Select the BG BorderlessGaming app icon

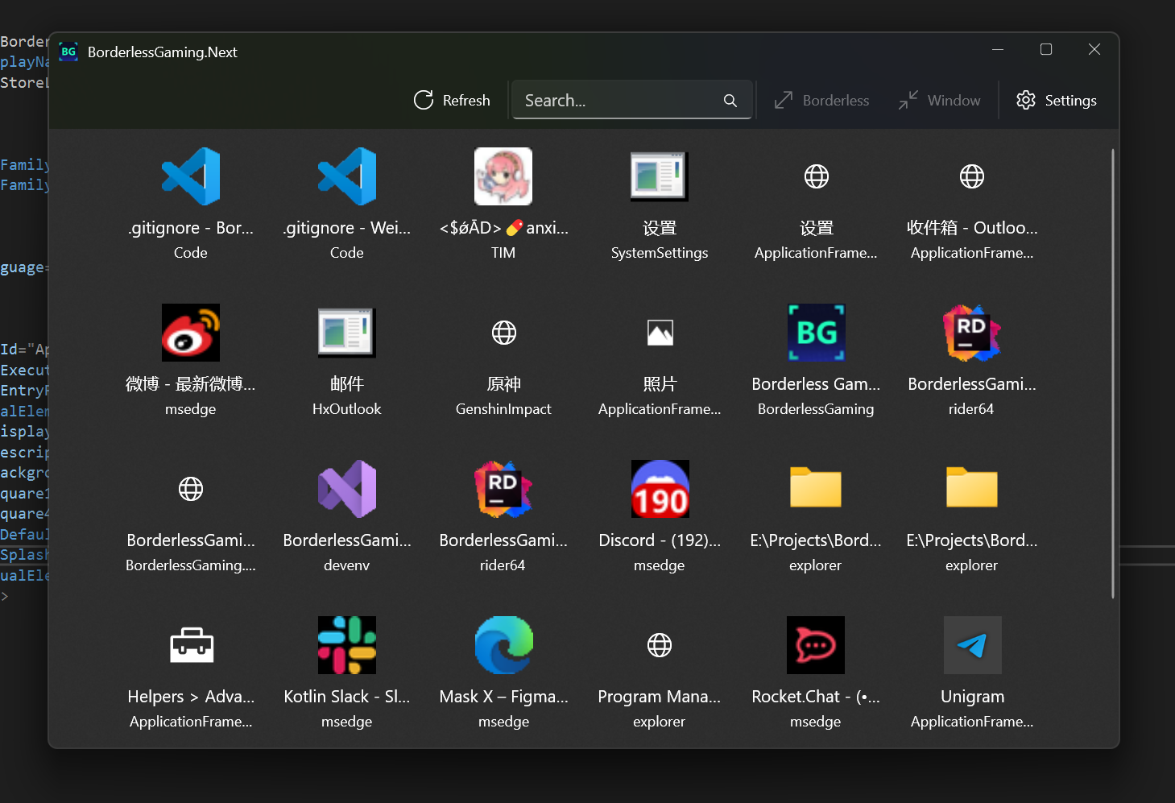816,333
